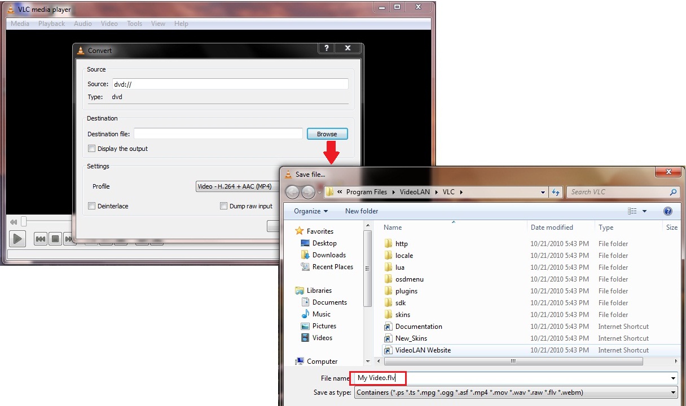Open the Media menu in VLC
686x406 pixels.
[20, 24]
